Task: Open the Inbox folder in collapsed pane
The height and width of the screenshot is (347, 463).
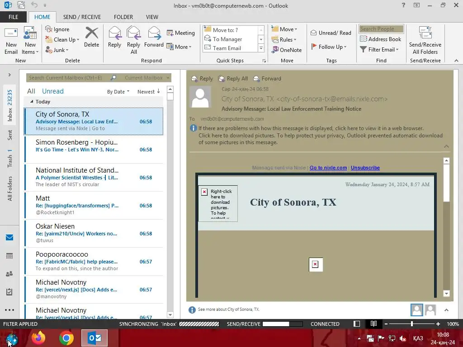Action: pos(10,106)
